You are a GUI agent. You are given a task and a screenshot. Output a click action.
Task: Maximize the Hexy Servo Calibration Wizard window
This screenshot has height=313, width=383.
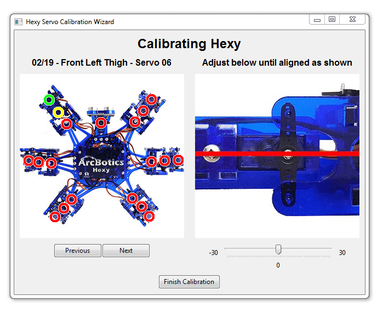coord(331,20)
